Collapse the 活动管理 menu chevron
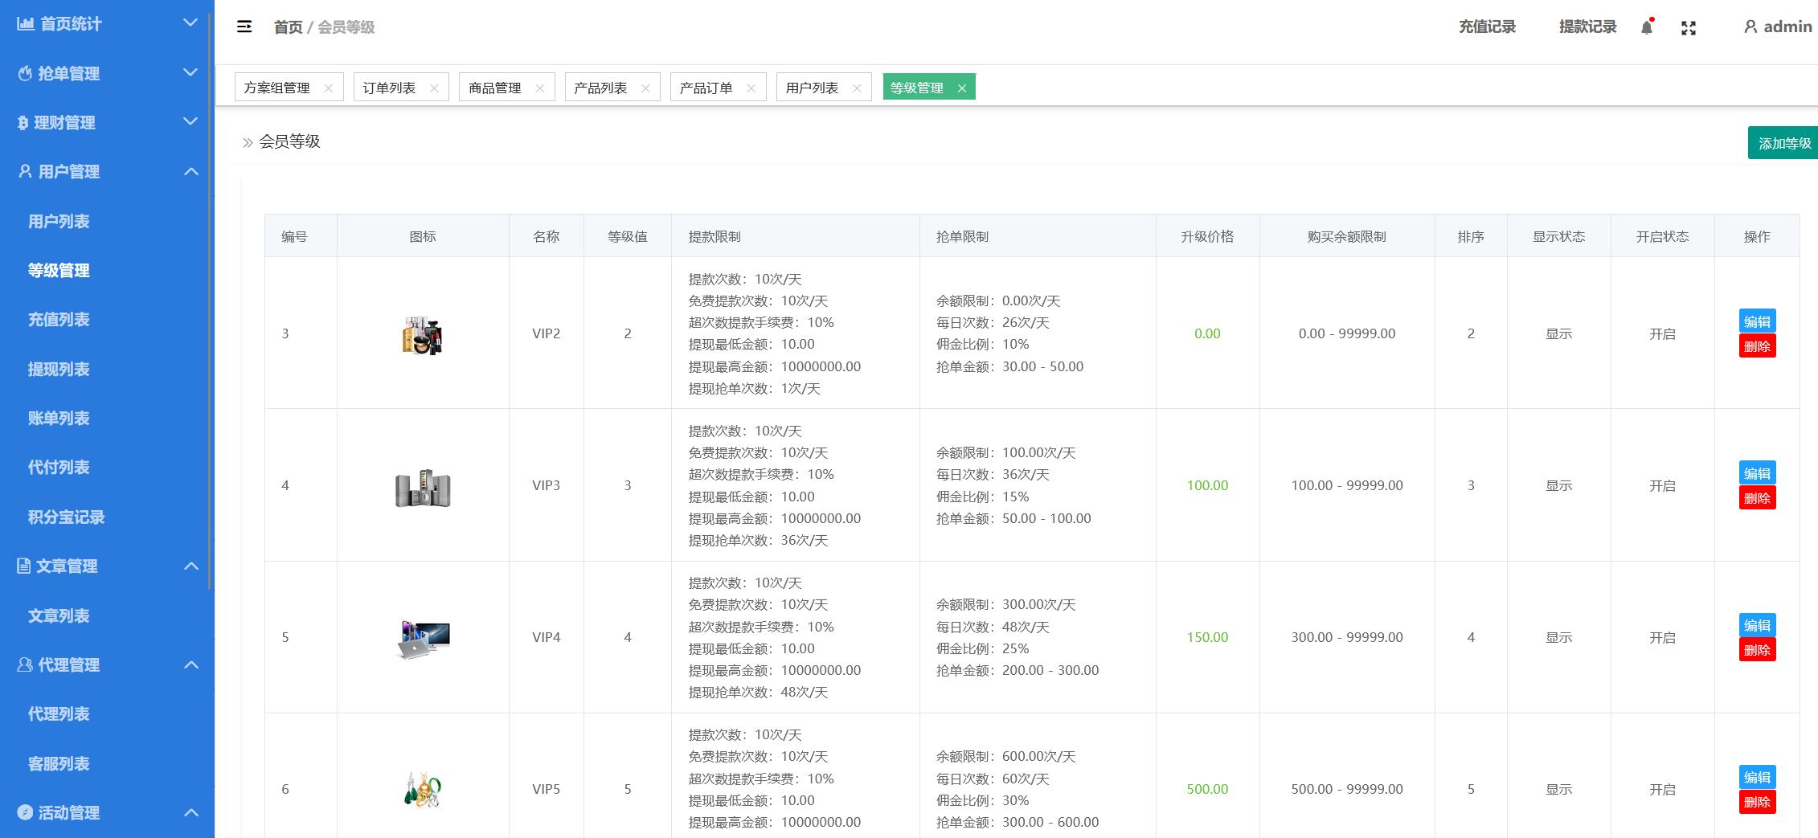 [x=191, y=812]
